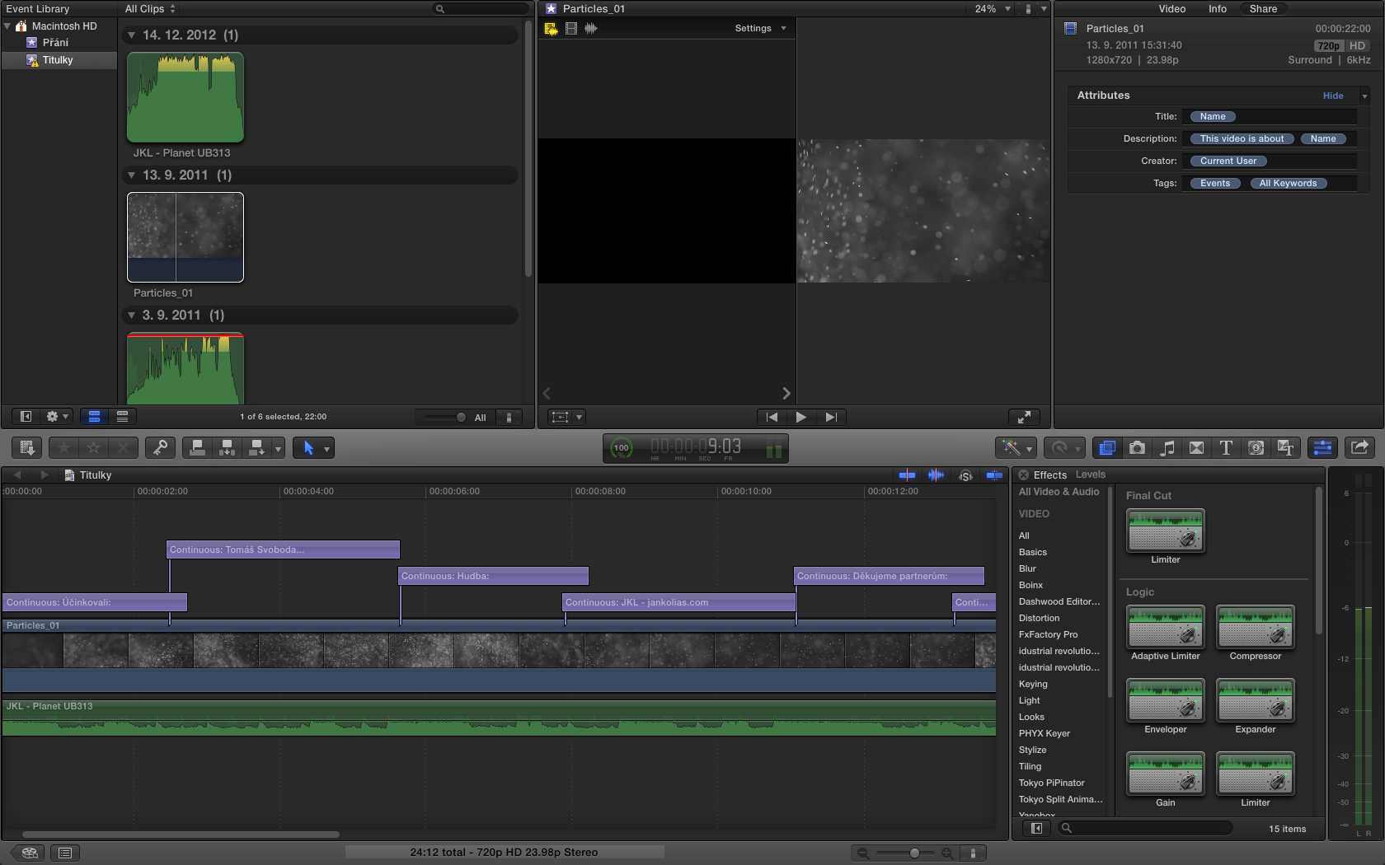This screenshot has height=865, width=1385.
Task: Choose the Select arrow tool
Action: click(308, 447)
